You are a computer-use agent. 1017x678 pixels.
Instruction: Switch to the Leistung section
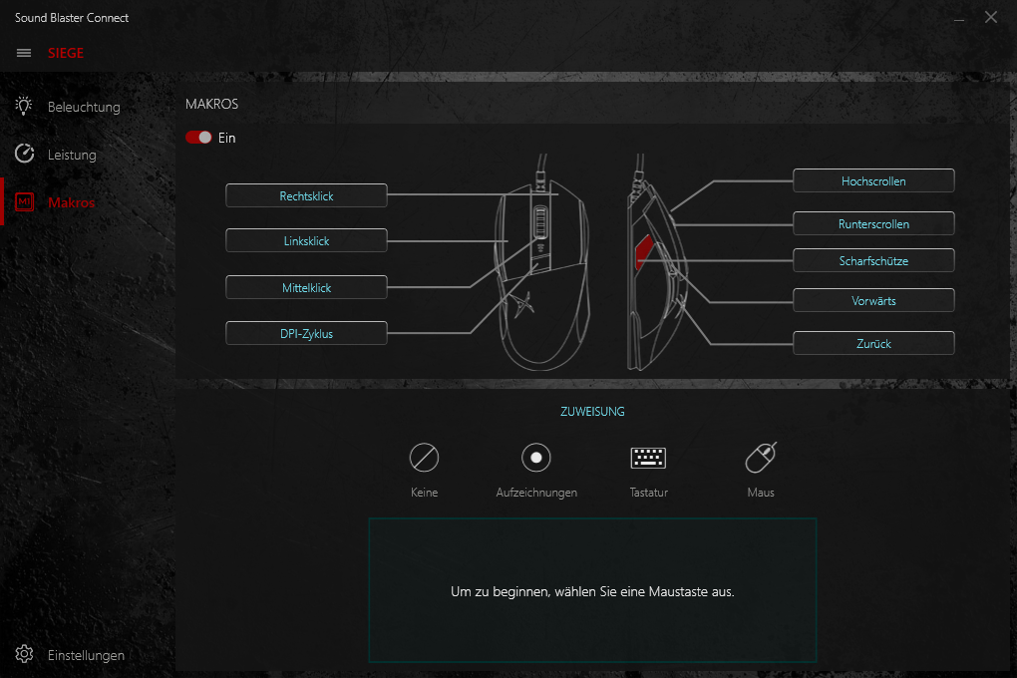(72, 155)
